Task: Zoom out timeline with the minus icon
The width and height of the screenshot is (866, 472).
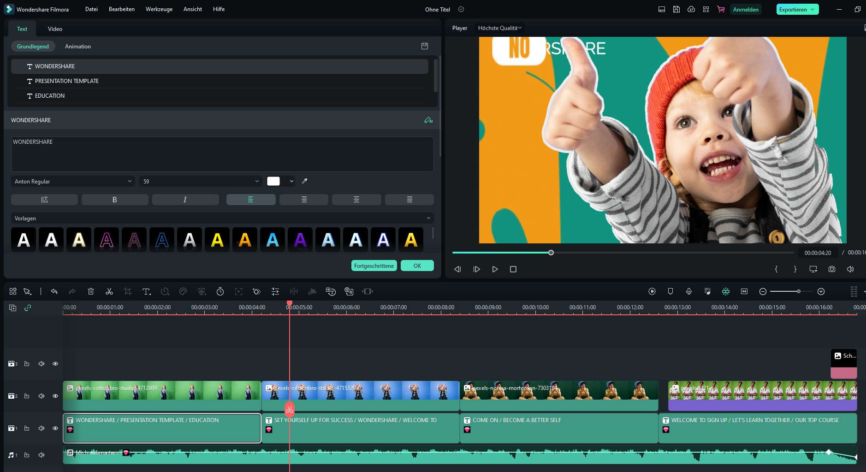Action: point(763,291)
